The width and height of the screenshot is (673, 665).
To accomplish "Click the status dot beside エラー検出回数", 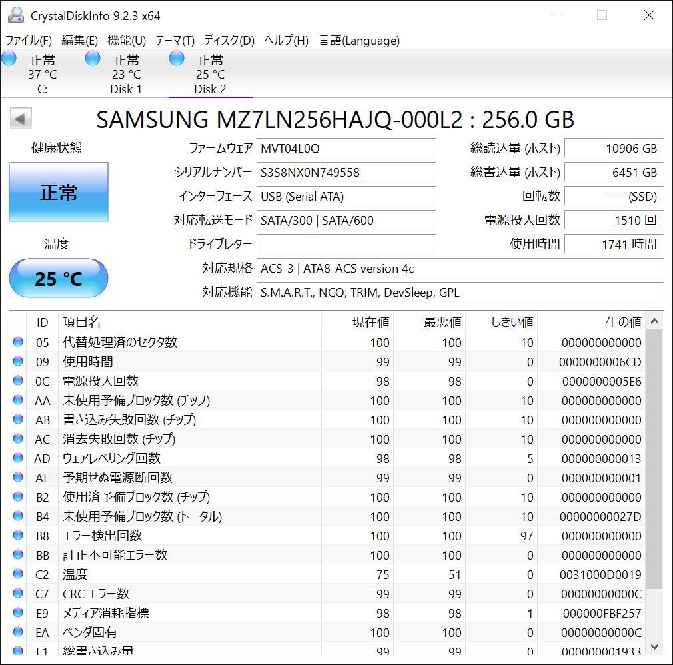I will 18,536.
